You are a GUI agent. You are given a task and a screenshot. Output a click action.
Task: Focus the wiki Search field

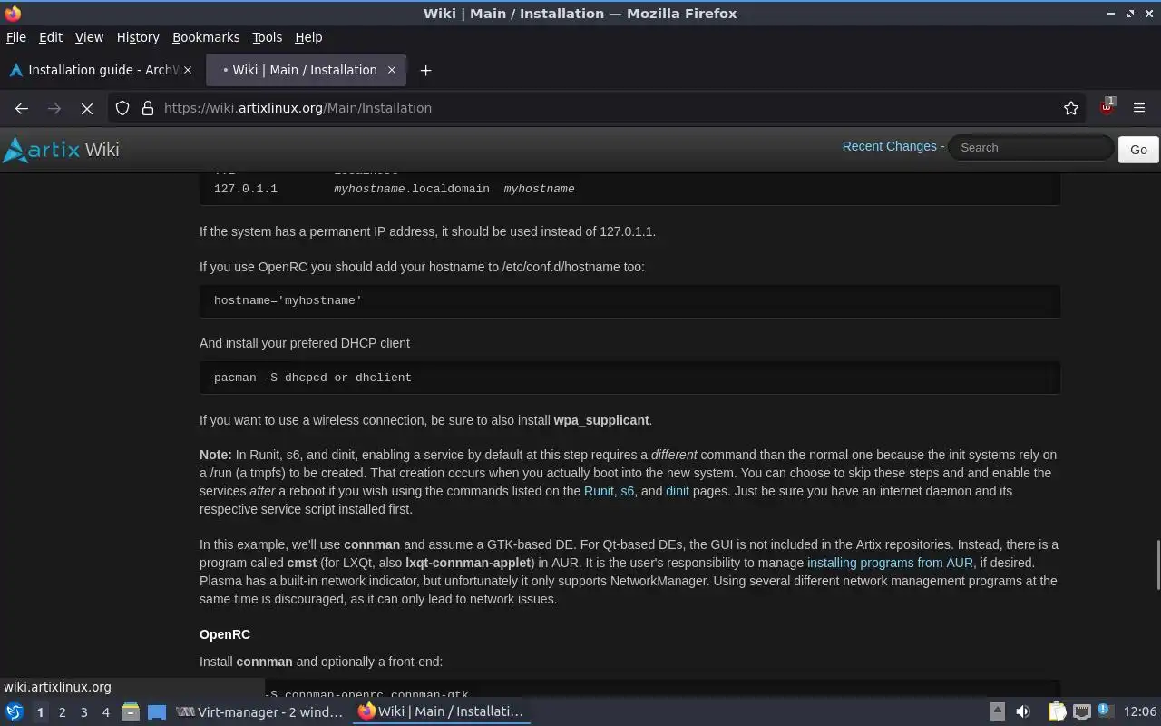(1031, 147)
